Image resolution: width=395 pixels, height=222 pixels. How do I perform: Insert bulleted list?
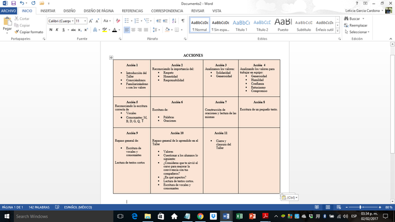127,21
